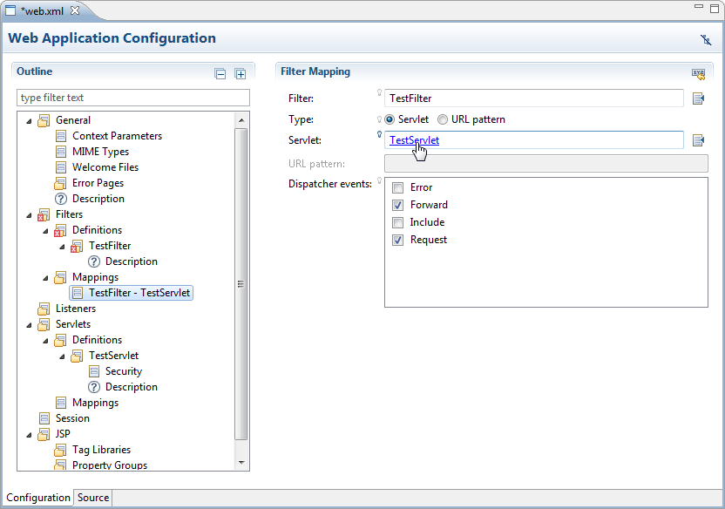Screen dimensions: 725x509
Task: Click the 'type filter text' search box
Action: [133, 98]
